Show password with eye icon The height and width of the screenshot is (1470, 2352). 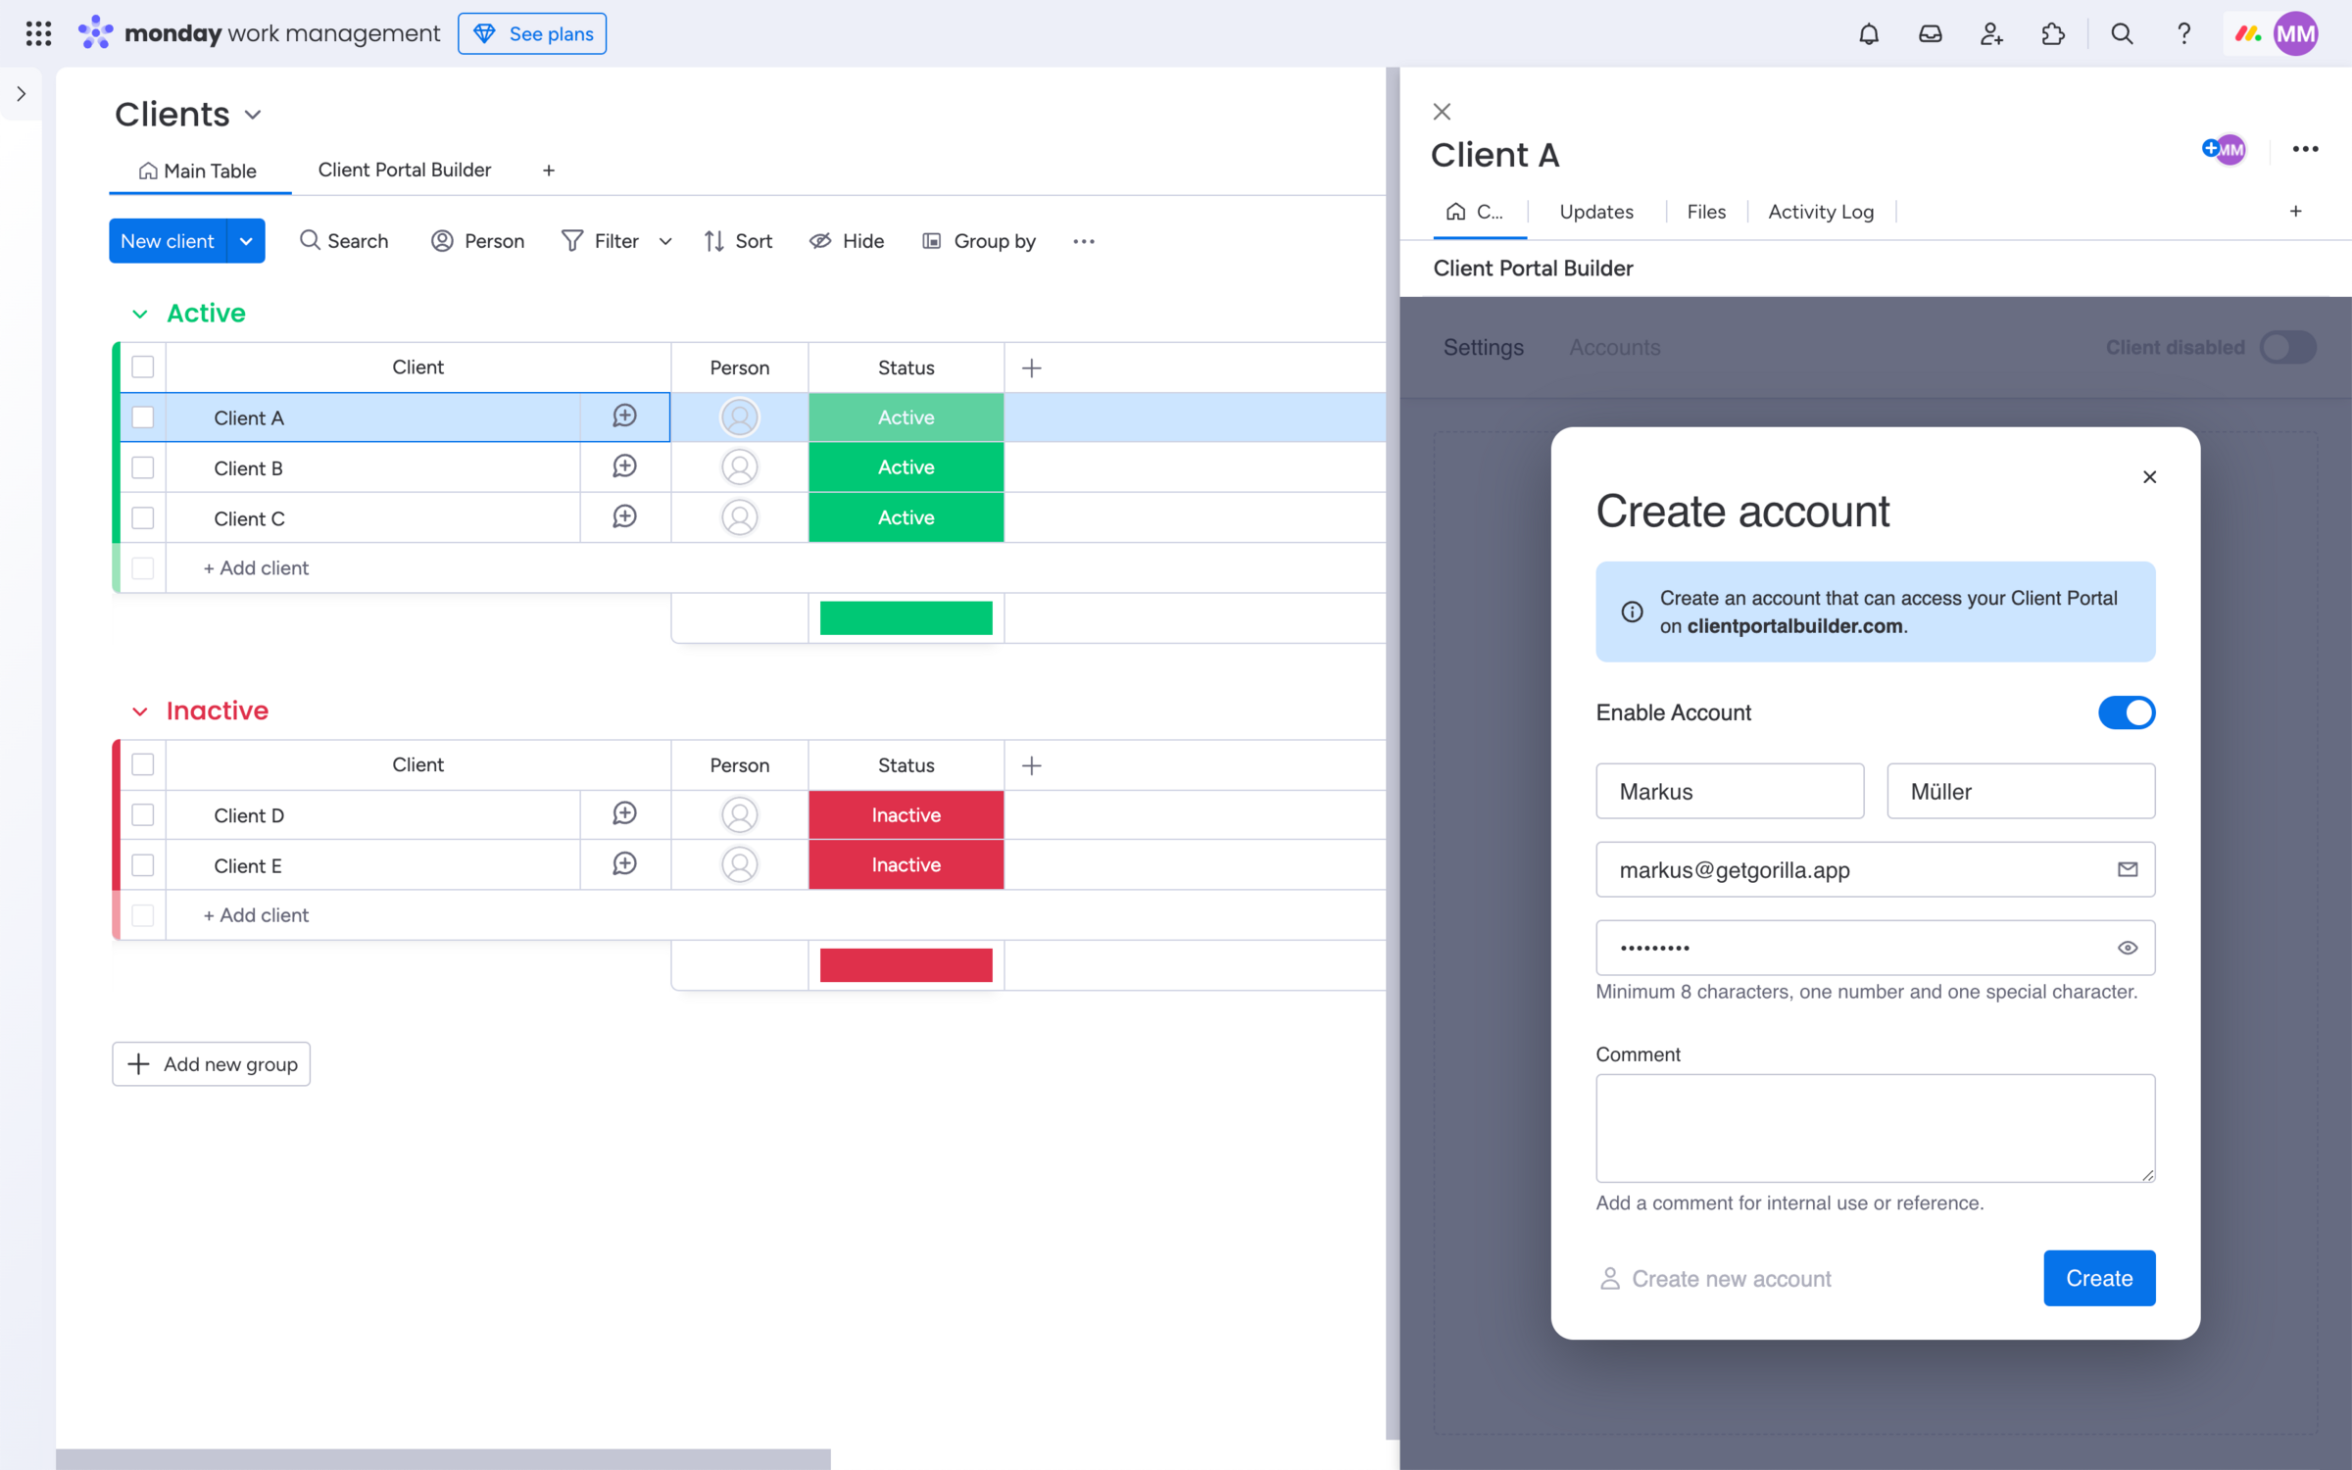pyautogui.click(x=2128, y=948)
